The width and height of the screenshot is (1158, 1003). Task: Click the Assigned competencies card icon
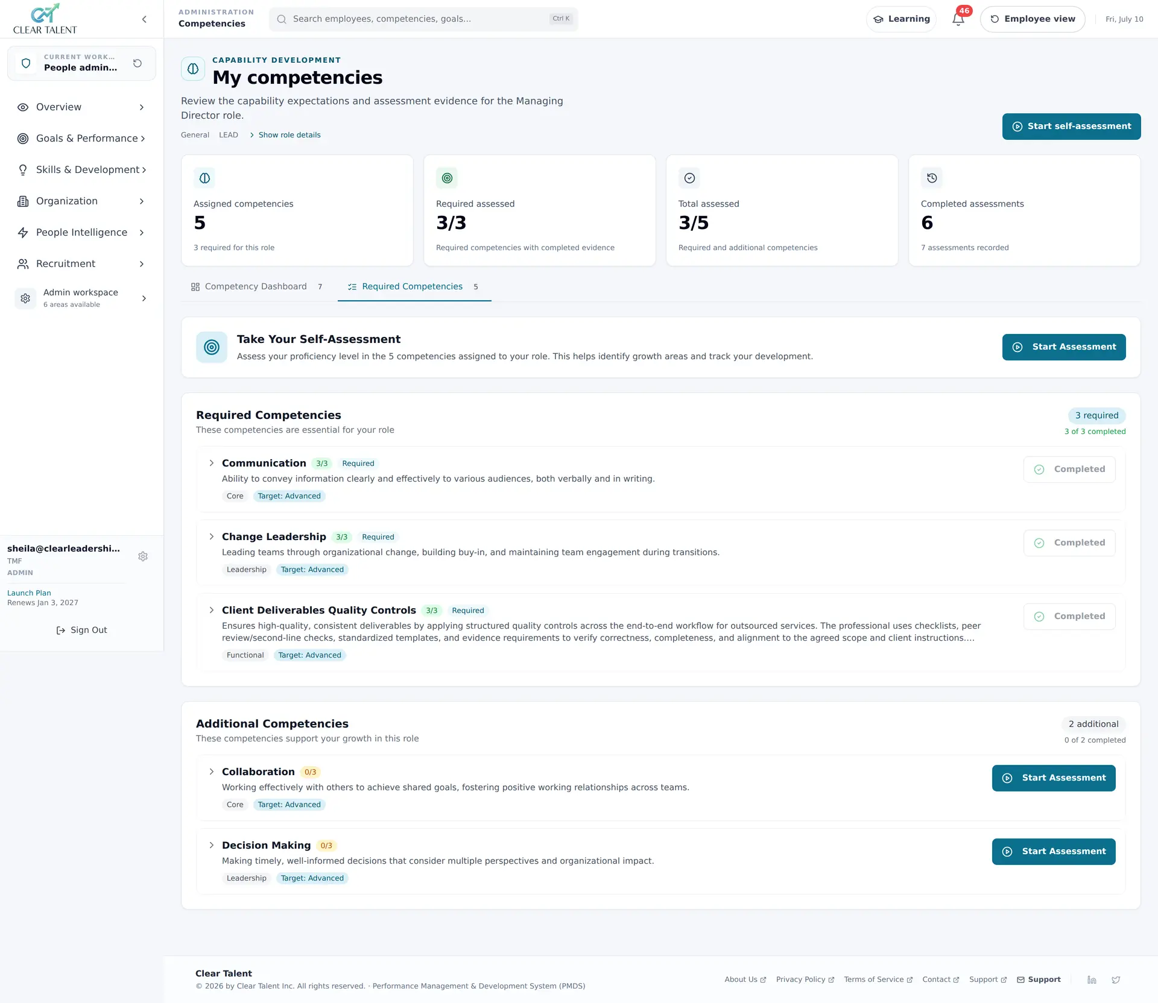(204, 178)
